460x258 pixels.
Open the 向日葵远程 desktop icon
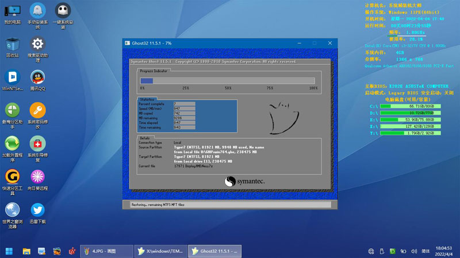coord(37,180)
